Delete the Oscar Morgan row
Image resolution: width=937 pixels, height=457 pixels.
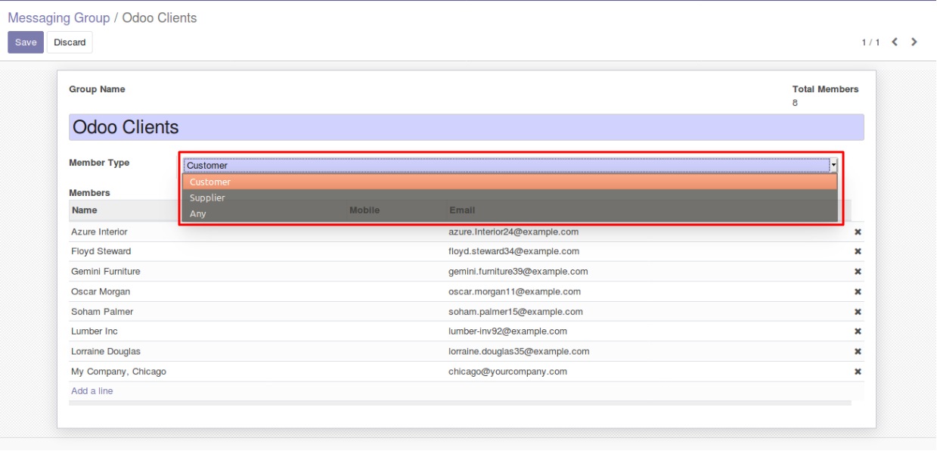[x=858, y=292]
